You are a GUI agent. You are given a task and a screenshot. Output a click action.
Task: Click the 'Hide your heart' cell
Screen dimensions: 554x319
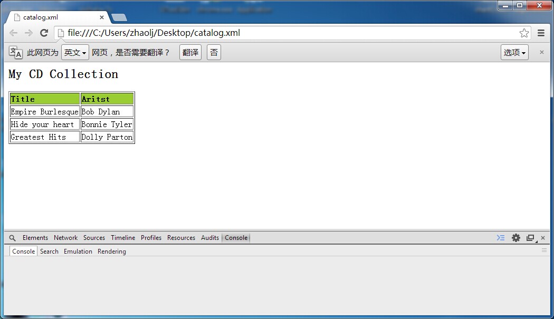45,124
